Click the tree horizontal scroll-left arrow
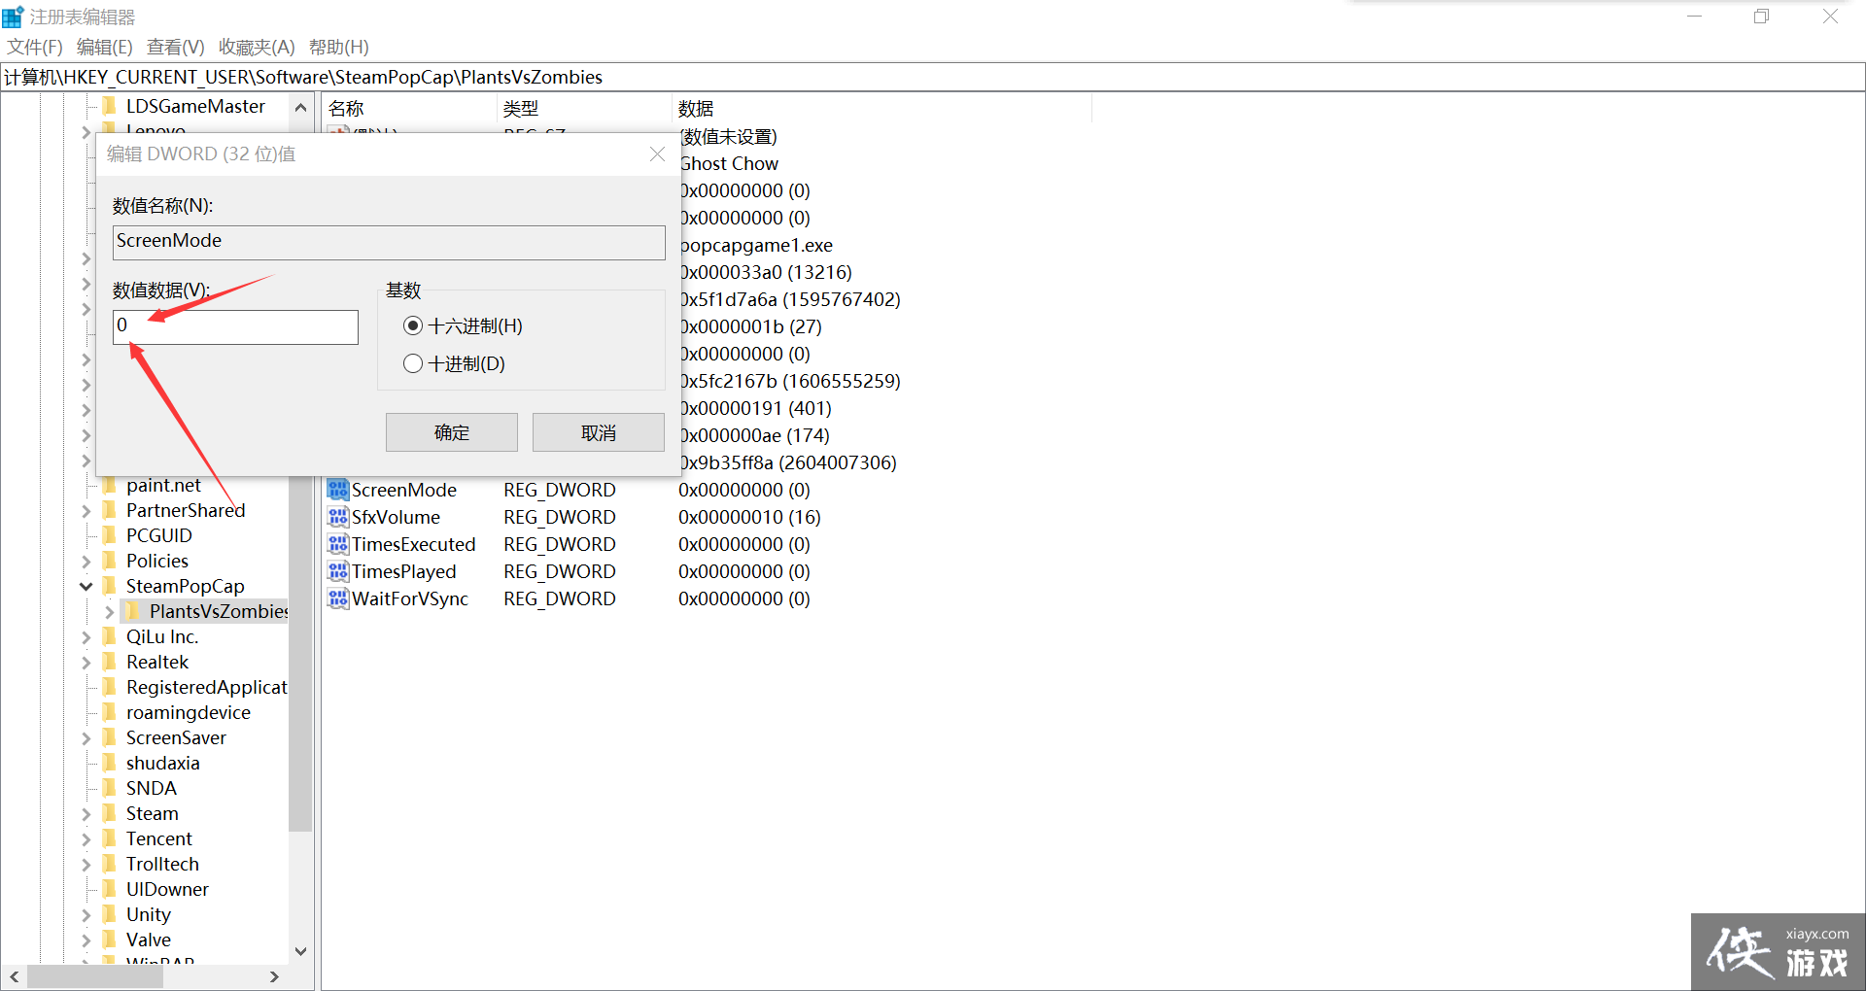The width and height of the screenshot is (1866, 991). [14, 976]
